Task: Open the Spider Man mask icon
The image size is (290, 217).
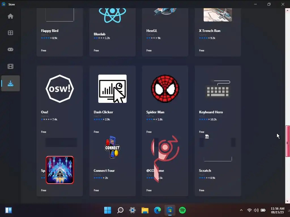Action: 165,89
